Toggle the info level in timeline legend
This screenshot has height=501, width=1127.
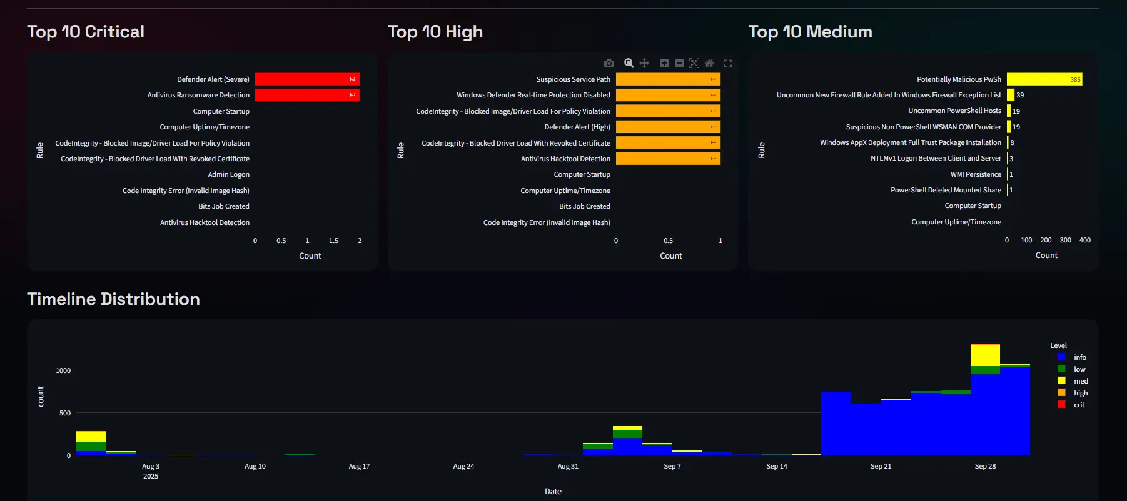(1079, 357)
